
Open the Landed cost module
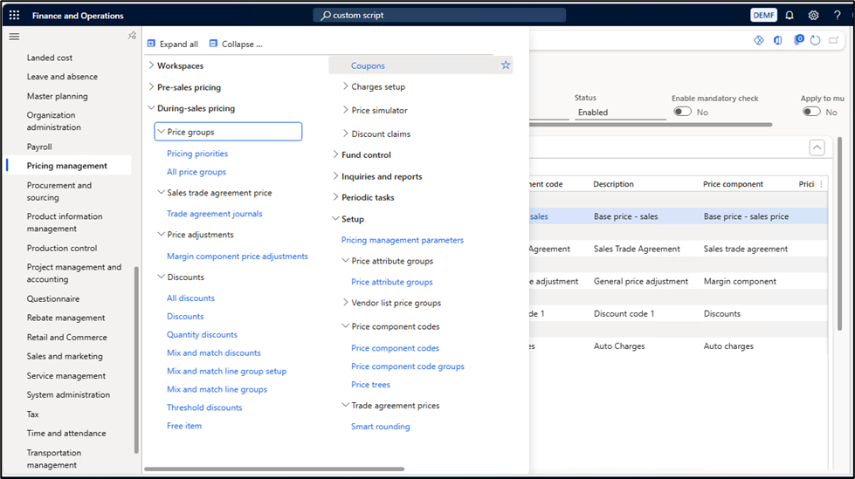[50, 58]
